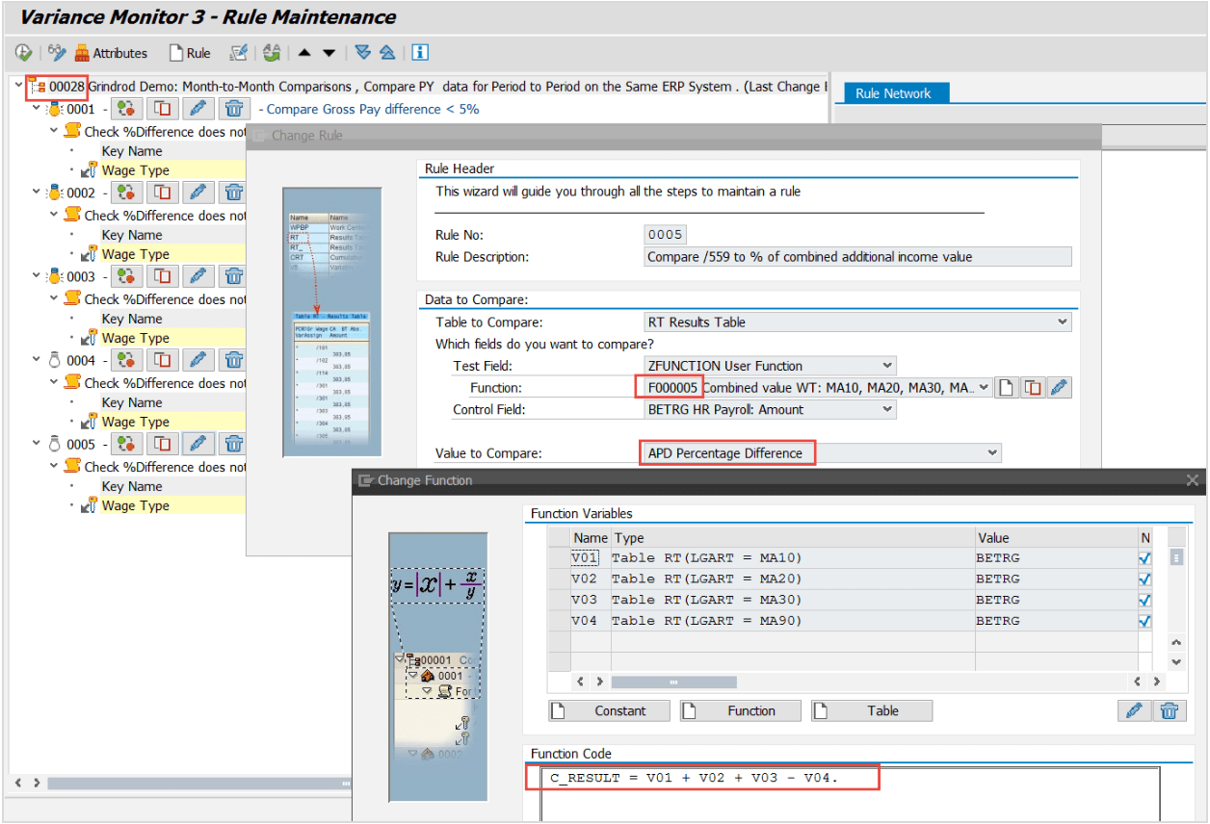Collapse the 00028 root tree node

pos(20,87)
